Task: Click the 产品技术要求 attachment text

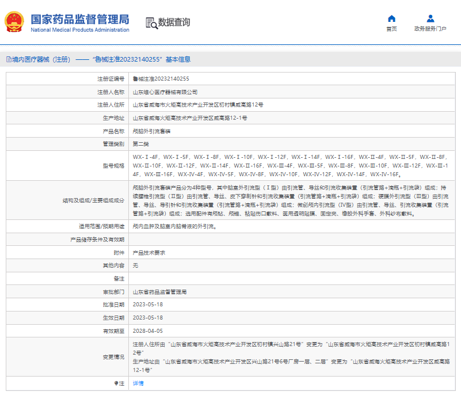Action: tap(149, 253)
